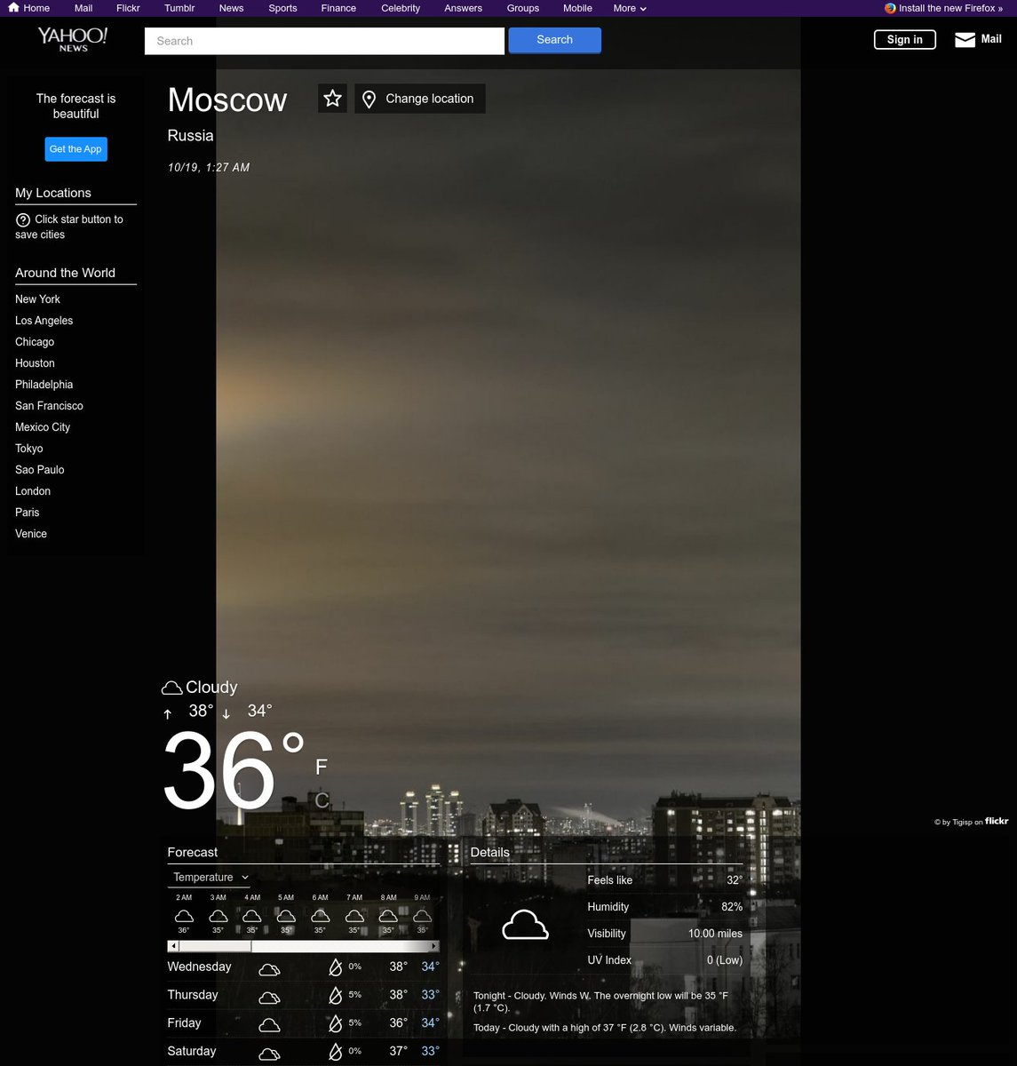Click the high temperature up arrow

coord(167,714)
